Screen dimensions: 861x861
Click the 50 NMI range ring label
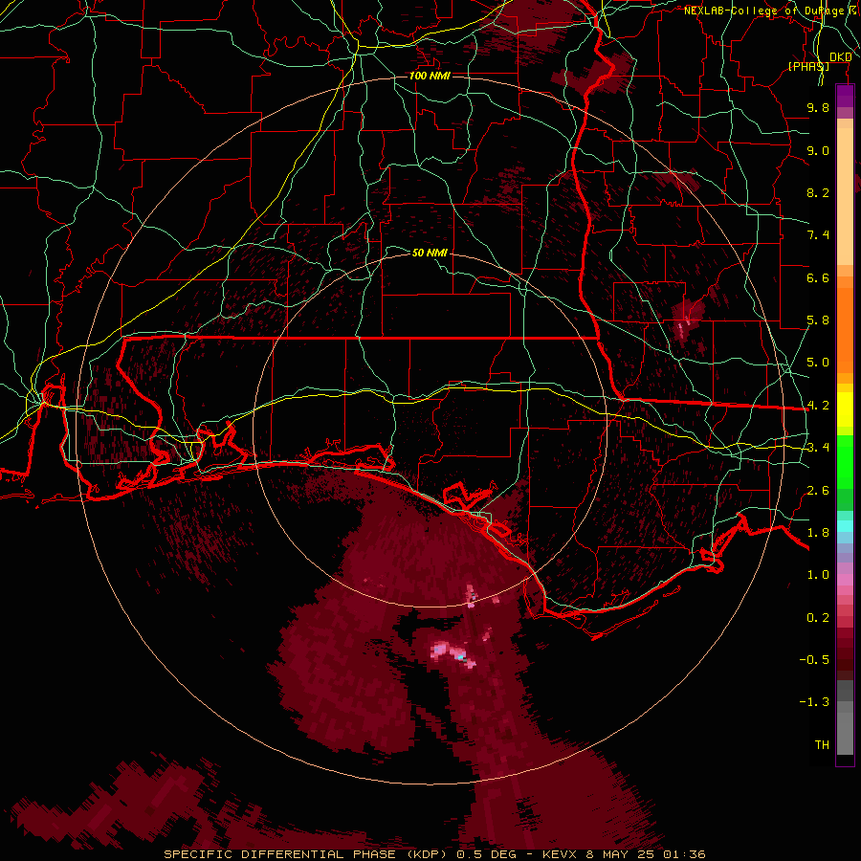(430, 253)
